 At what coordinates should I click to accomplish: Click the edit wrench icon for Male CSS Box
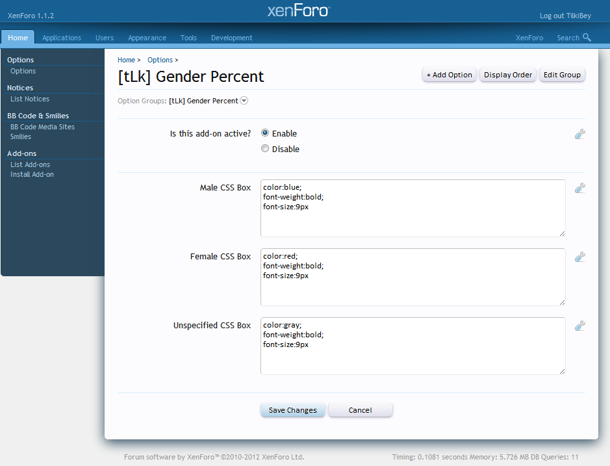point(580,188)
